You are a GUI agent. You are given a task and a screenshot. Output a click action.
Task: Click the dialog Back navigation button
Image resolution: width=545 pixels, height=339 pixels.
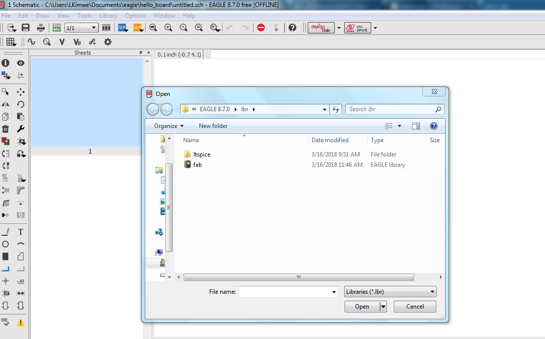click(x=153, y=109)
